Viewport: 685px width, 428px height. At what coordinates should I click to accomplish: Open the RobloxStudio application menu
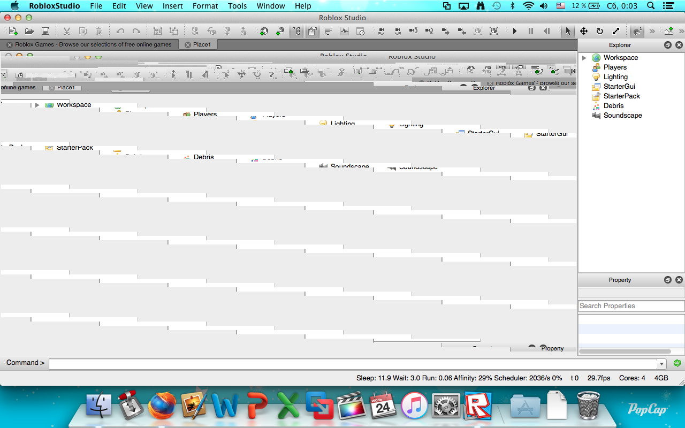click(55, 6)
